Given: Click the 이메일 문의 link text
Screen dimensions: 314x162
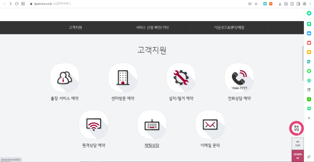Looking at the screenshot, I should click(x=210, y=145).
